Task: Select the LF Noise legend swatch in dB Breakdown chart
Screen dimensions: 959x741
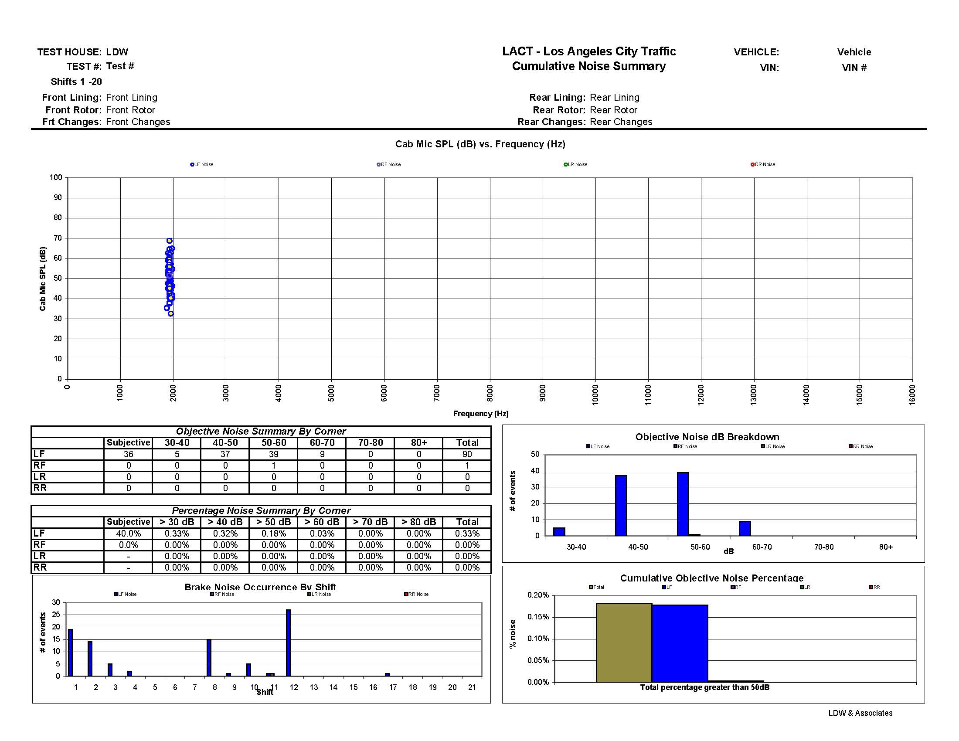Action: tap(588, 446)
